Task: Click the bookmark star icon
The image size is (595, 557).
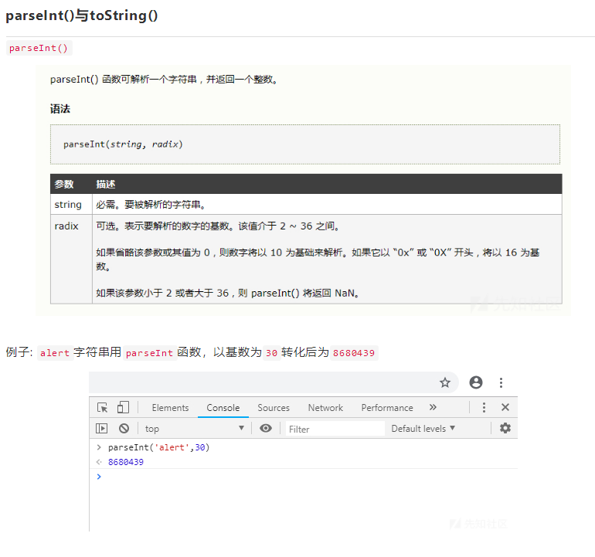Action: 445,382
